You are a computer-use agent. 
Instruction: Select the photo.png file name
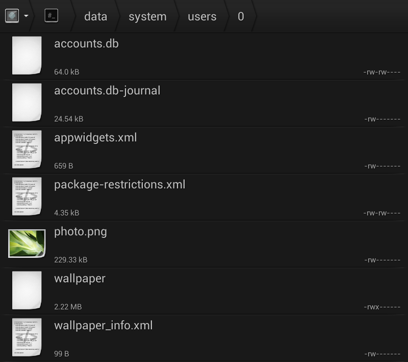(81, 232)
